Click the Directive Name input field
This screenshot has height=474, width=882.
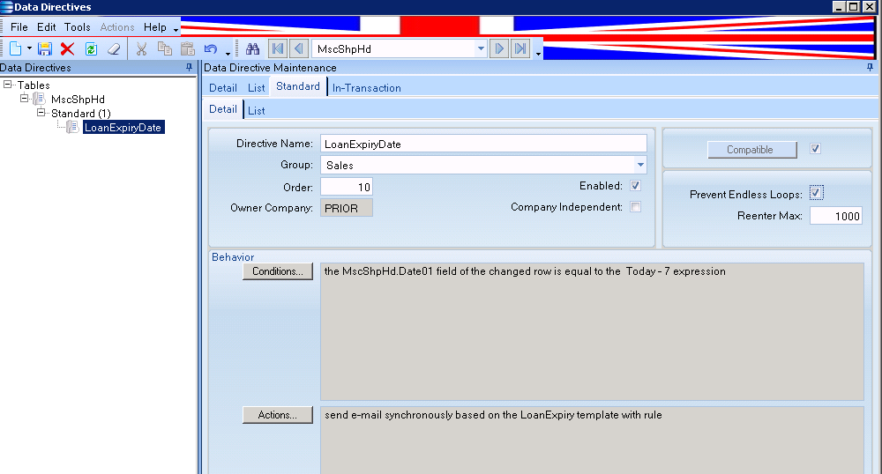(x=483, y=144)
